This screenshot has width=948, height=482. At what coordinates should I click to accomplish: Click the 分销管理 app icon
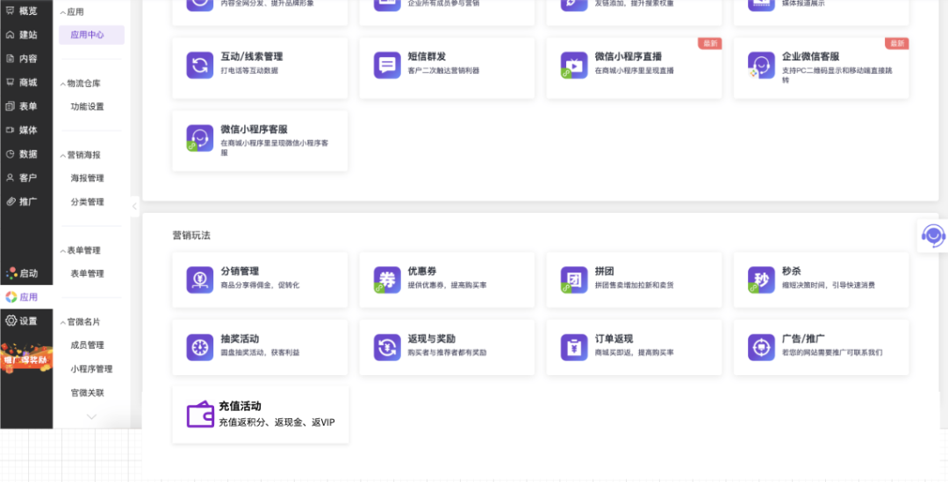point(200,280)
